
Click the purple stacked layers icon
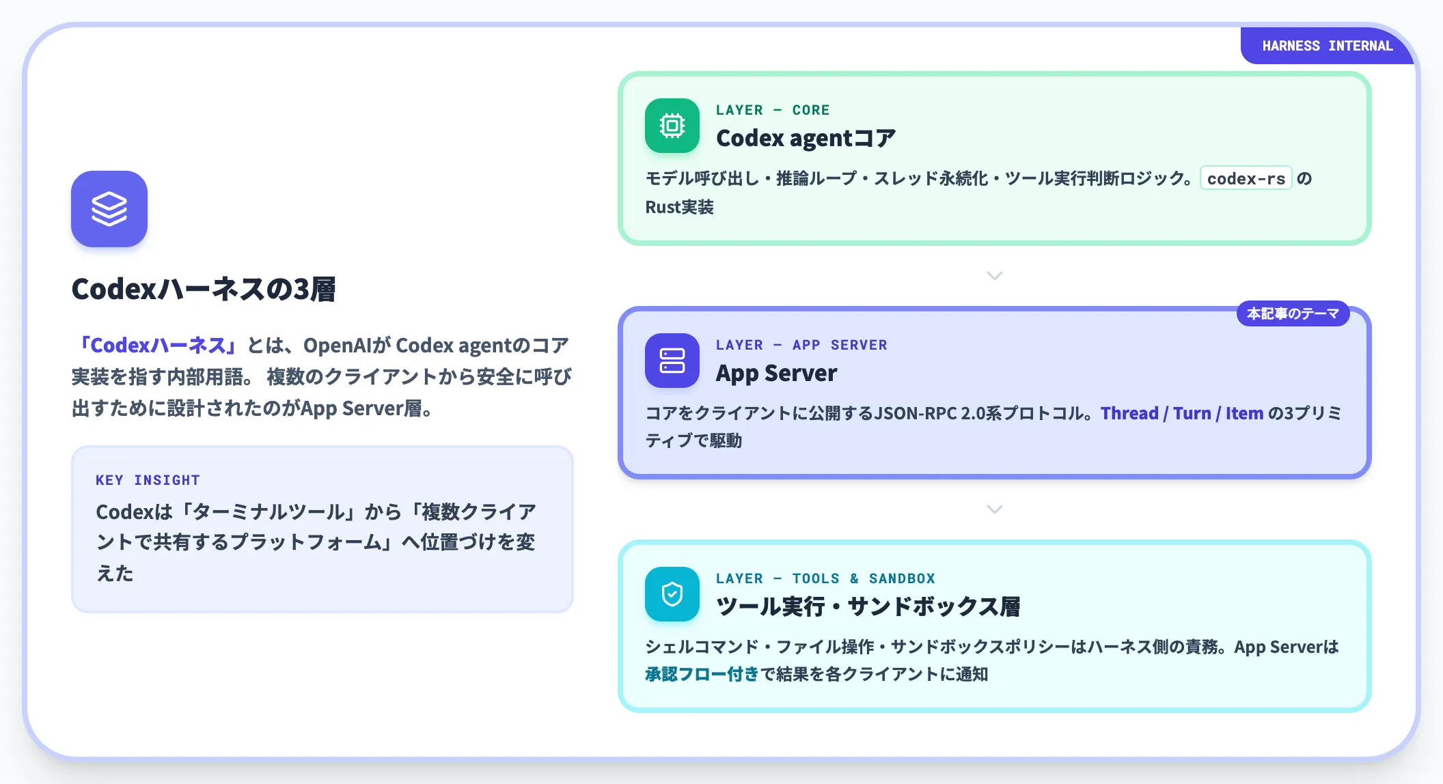(109, 209)
